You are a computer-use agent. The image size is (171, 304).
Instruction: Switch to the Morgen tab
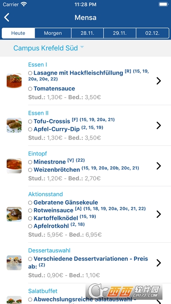(x=53, y=33)
